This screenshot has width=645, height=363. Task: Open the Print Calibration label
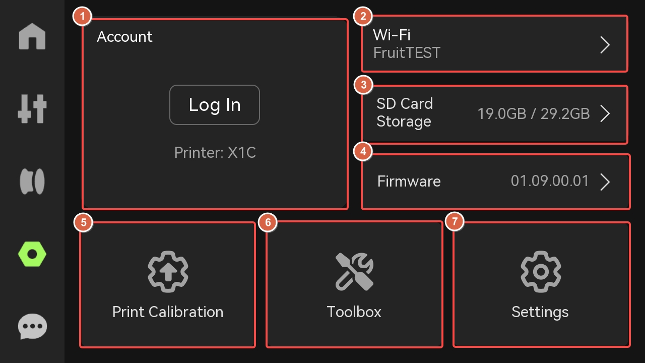(x=168, y=312)
